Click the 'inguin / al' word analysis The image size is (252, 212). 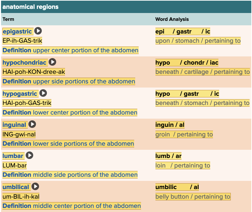170,125
